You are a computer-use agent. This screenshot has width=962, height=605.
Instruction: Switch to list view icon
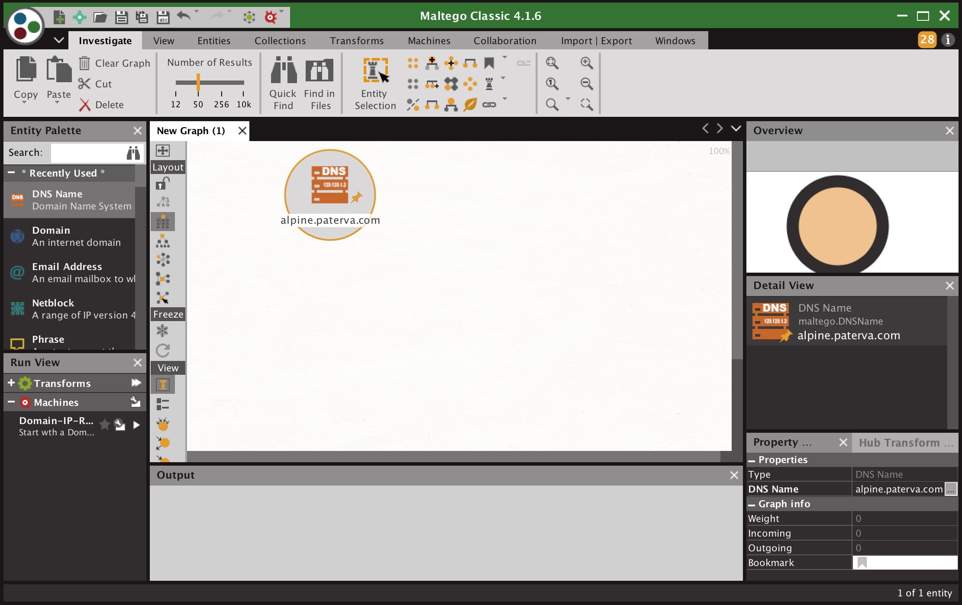163,404
